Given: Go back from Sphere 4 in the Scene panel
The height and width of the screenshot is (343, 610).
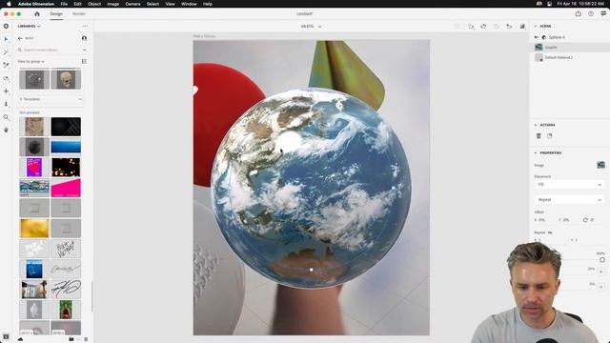Looking at the screenshot, I should [x=537, y=37].
